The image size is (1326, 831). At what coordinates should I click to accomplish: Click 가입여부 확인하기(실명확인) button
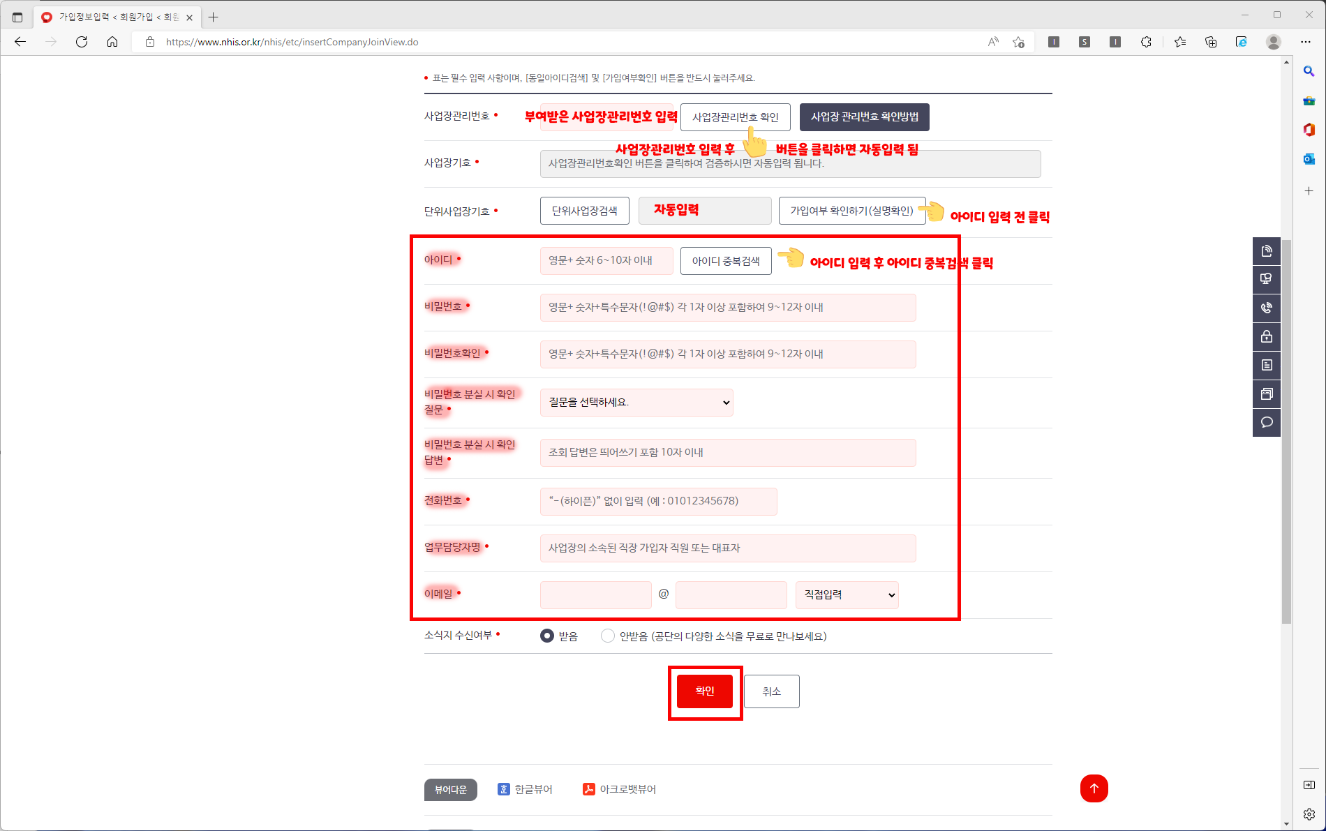pos(852,211)
